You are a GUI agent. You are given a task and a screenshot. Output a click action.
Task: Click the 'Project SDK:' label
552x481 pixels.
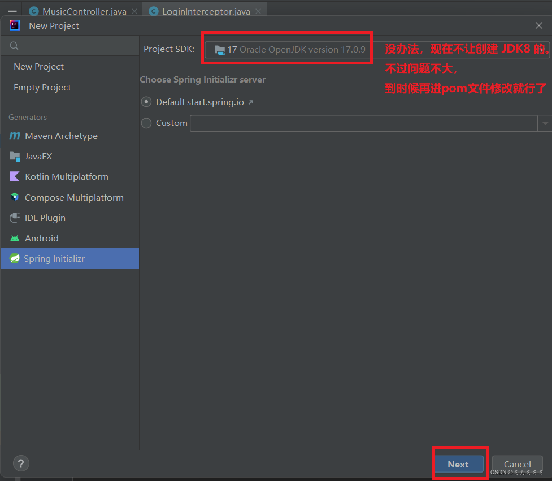click(x=169, y=49)
